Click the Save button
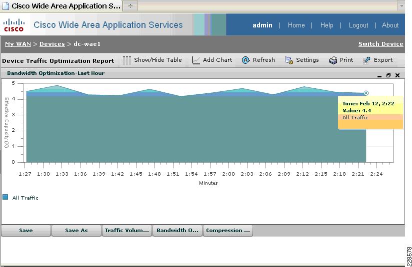Screen dimensions: 412x267 pos(26,231)
